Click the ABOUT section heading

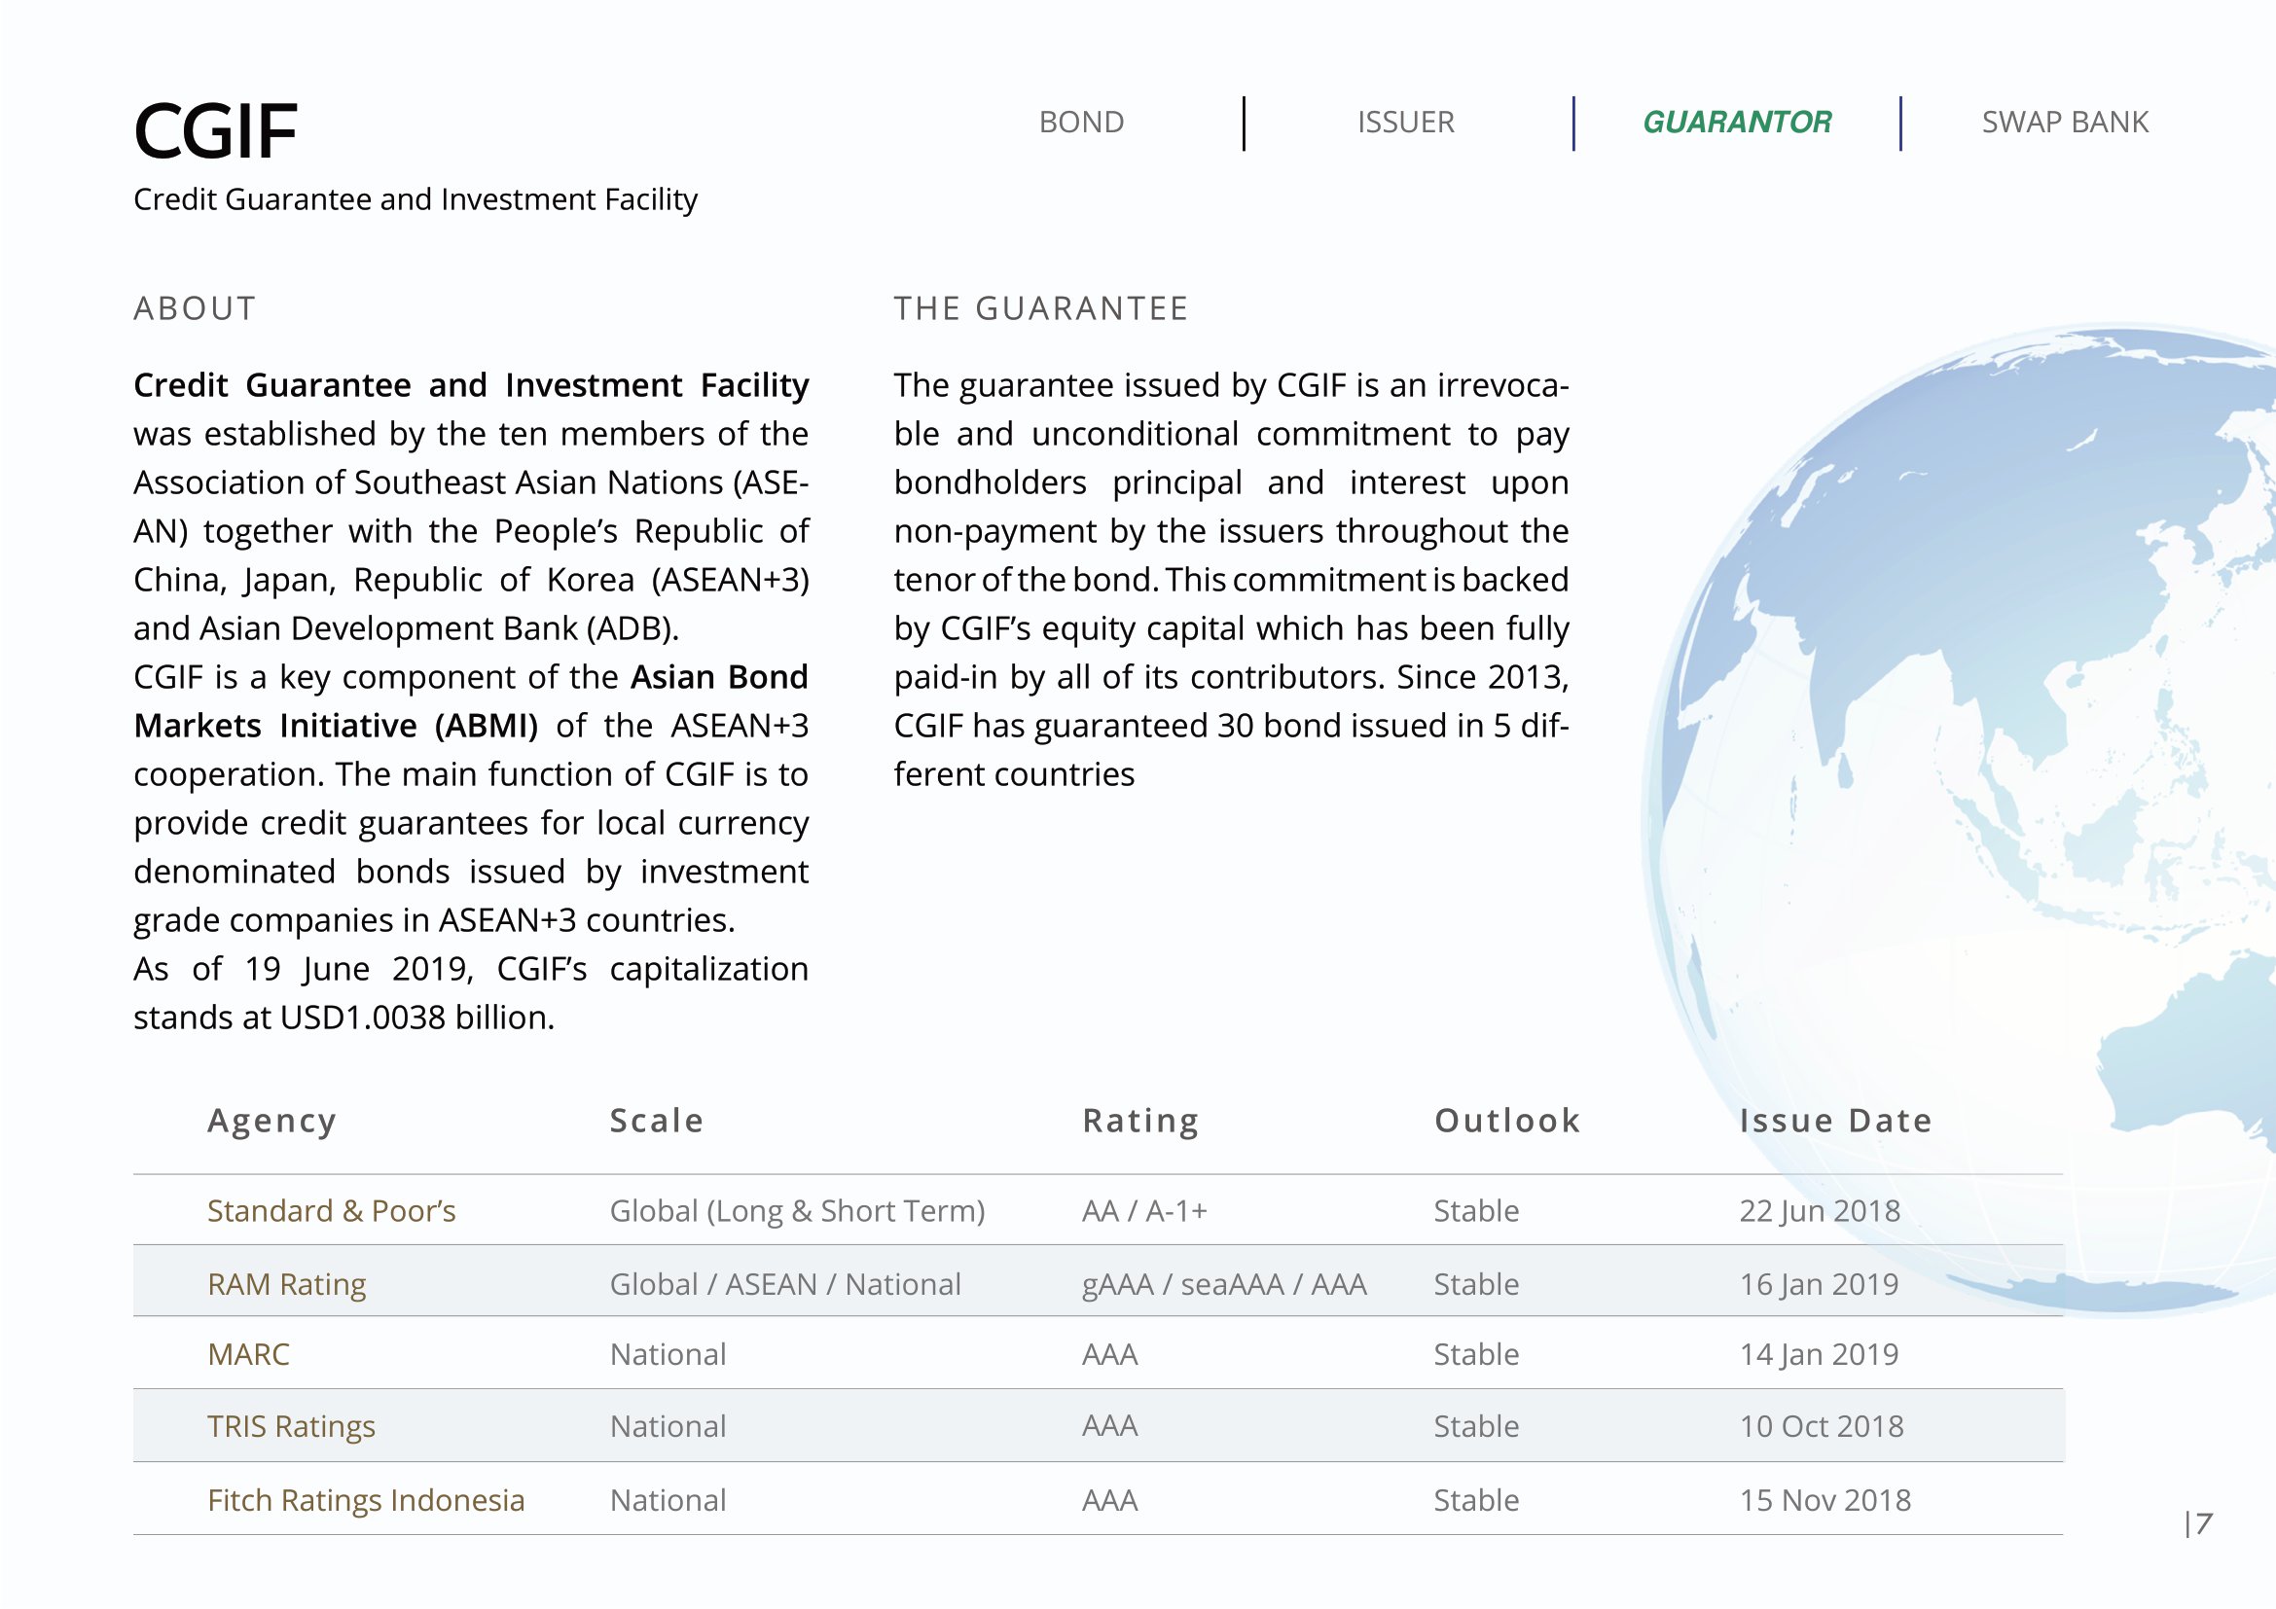(x=196, y=309)
